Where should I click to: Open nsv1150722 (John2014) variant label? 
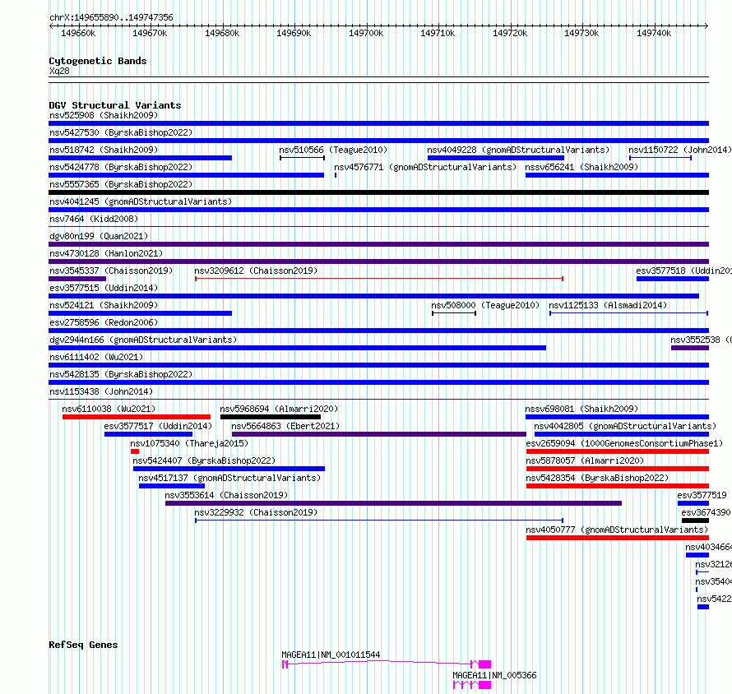(x=679, y=150)
